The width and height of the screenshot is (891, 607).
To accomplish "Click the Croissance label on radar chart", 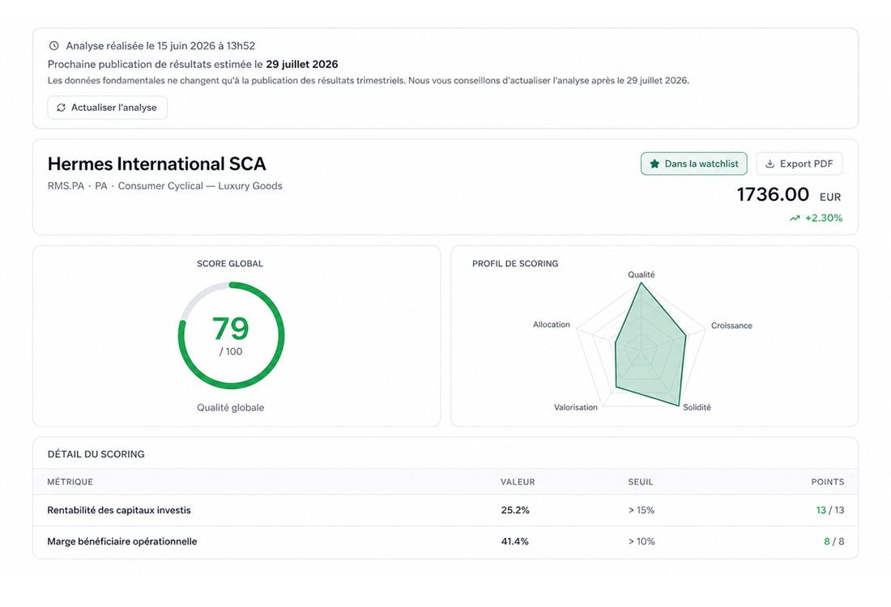I will click(x=731, y=325).
